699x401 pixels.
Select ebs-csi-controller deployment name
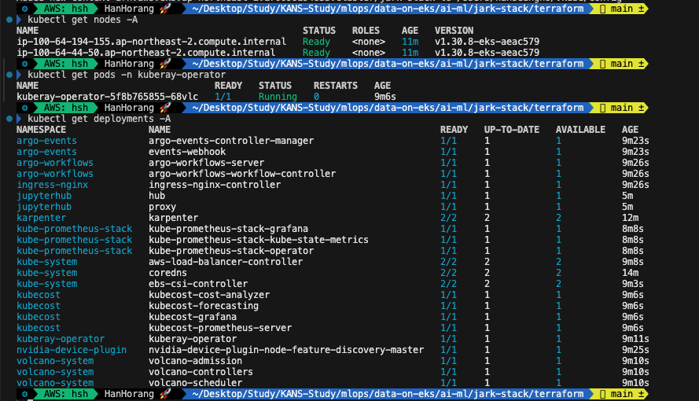[198, 284]
